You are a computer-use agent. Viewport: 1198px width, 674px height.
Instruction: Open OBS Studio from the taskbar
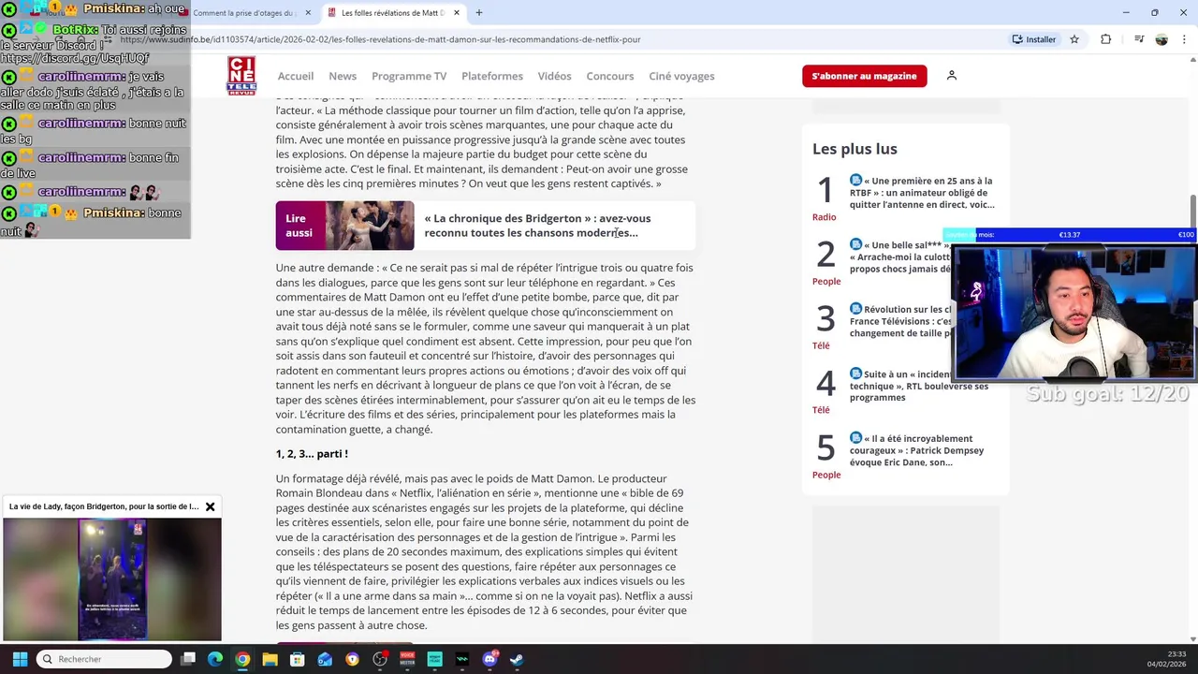pos(380,659)
